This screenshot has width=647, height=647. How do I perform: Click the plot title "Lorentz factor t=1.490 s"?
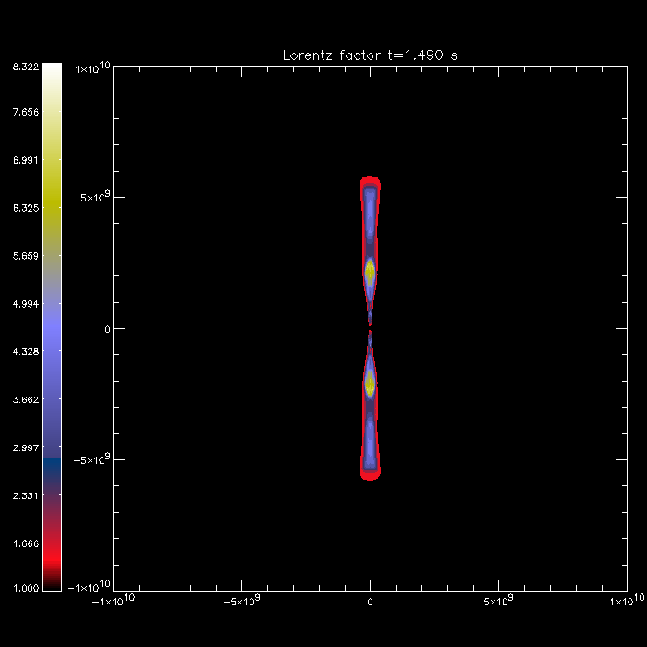(x=370, y=55)
